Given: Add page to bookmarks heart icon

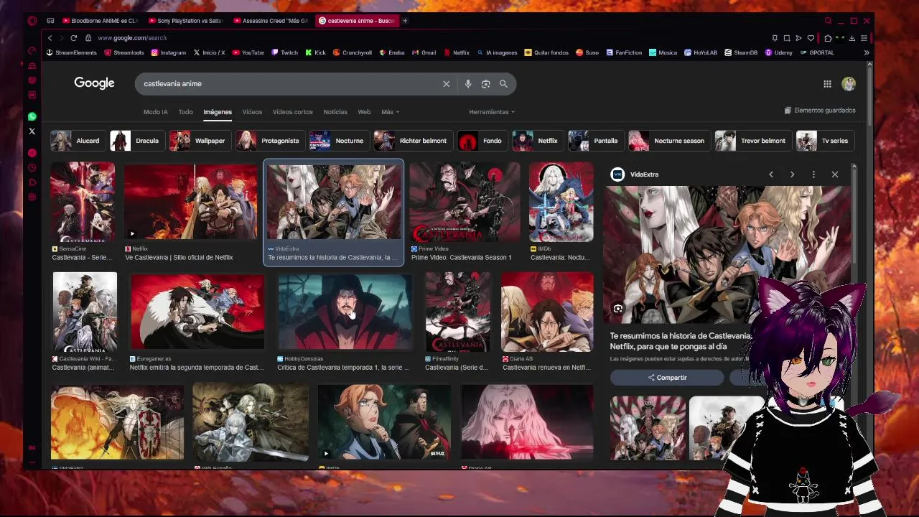Looking at the screenshot, I should click(811, 38).
